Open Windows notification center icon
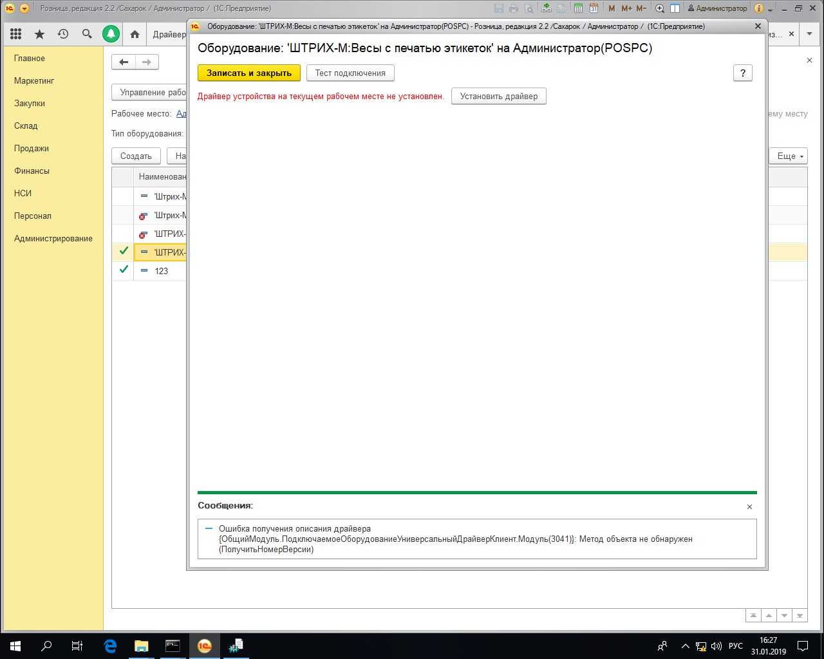This screenshot has width=824, height=659. [803, 646]
